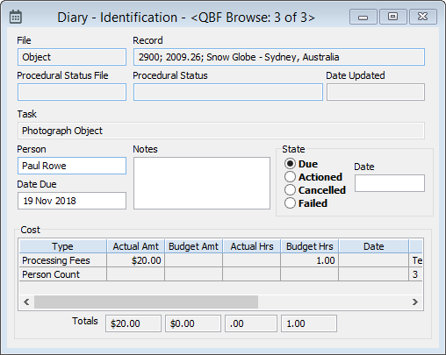Click the Record field with Snow Globe

[279, 57]
